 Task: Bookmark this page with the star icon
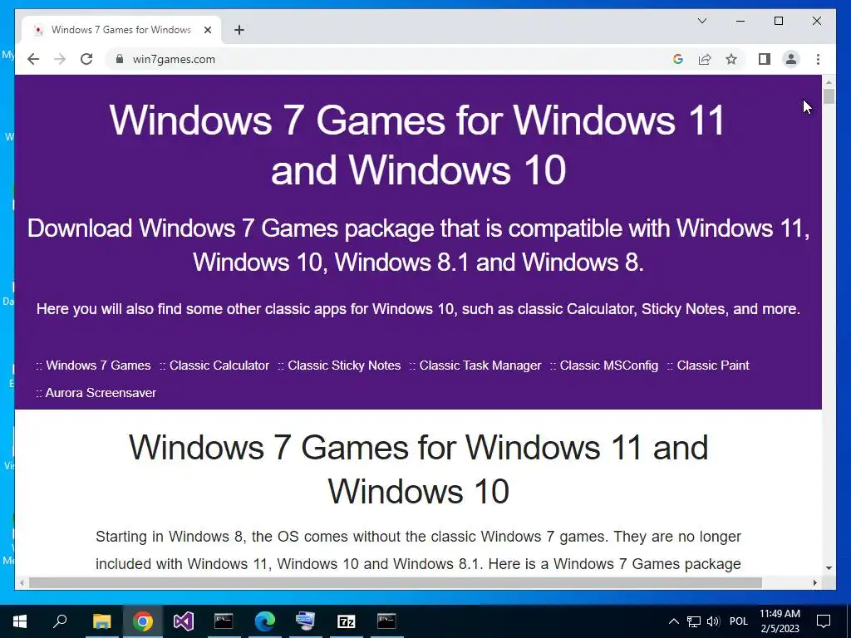pos(731,59)
